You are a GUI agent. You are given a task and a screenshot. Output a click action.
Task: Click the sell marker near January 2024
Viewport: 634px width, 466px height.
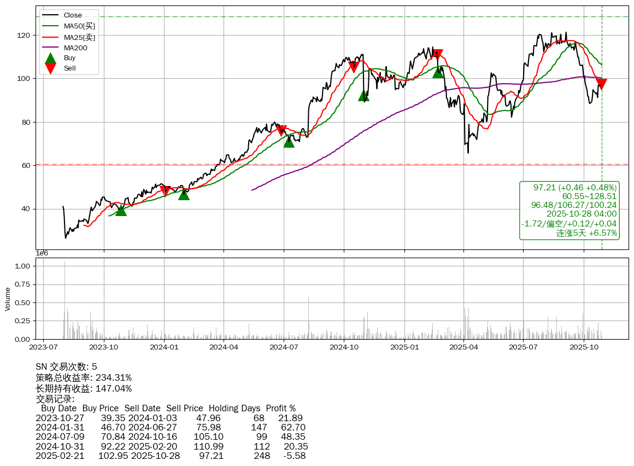point(165,190)
